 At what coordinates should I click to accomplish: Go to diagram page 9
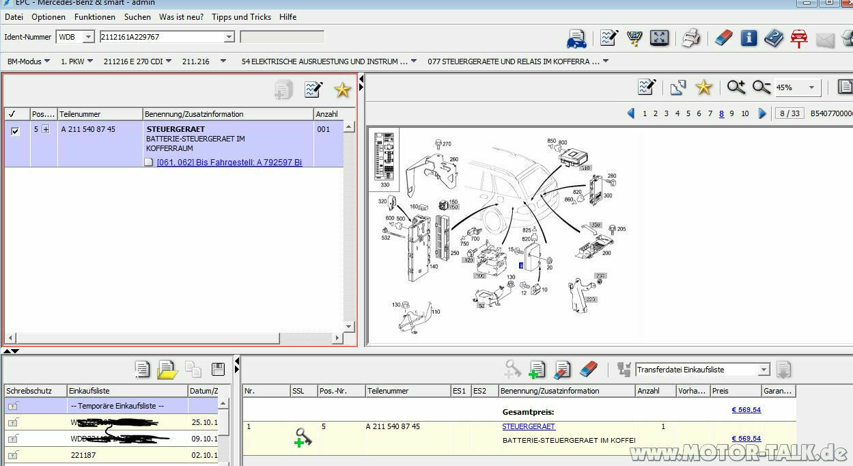(731, 113)
